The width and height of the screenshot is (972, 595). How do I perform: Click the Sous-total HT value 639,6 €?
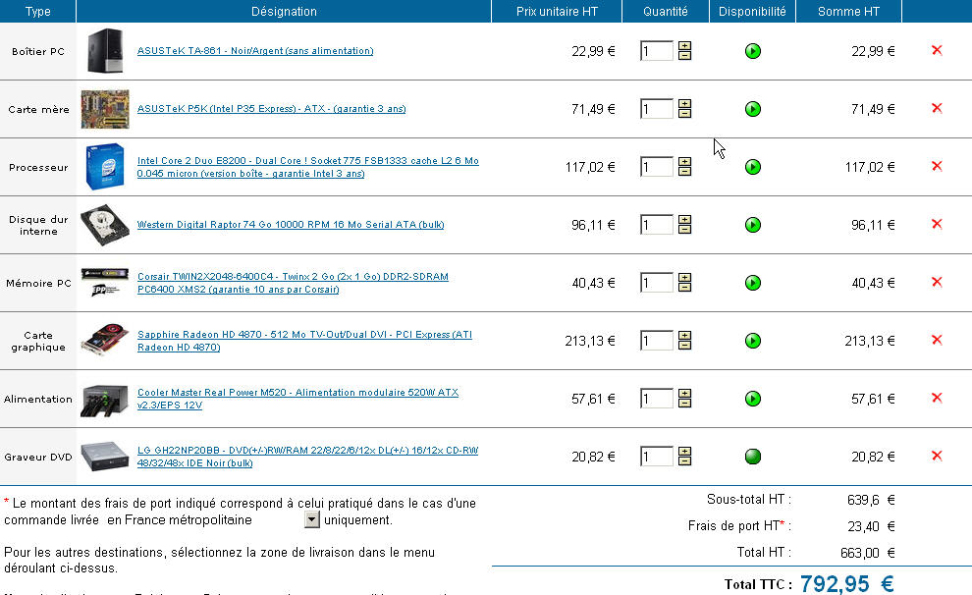pyautogui.click(x=871, y=500)
